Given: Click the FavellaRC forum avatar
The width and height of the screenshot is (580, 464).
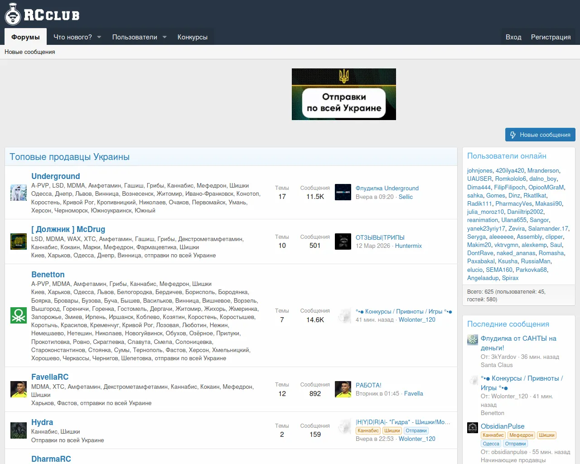Looking at the screenshot, I should point(19,389).
